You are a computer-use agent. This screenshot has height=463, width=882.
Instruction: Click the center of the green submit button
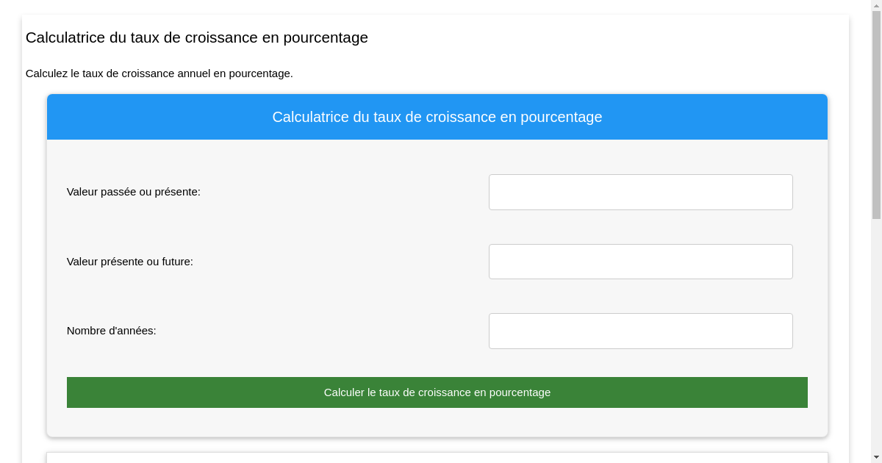coord(437,392)
